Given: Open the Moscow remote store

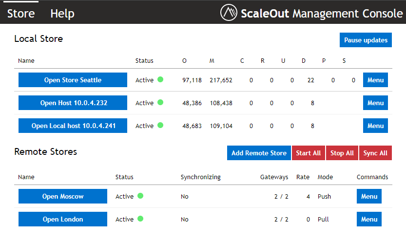Looking at the screenshot, I should 63,196.
